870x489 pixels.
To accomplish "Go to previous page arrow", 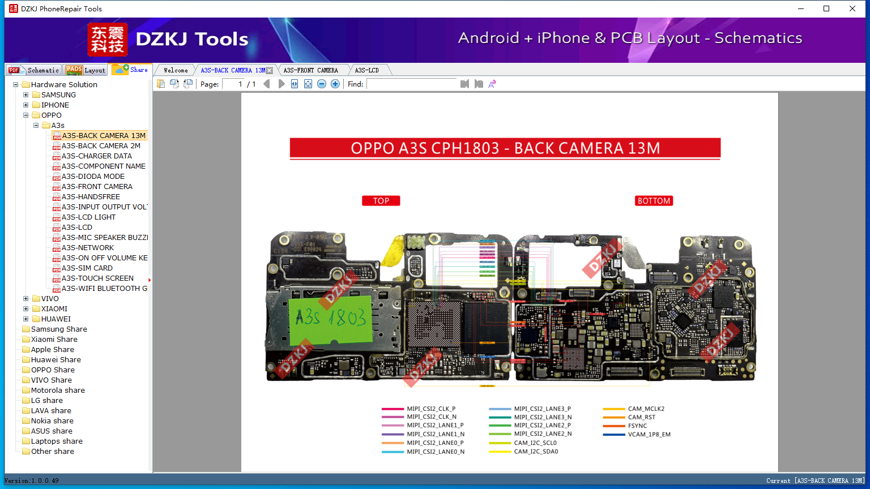I will (x=267, y=84).
